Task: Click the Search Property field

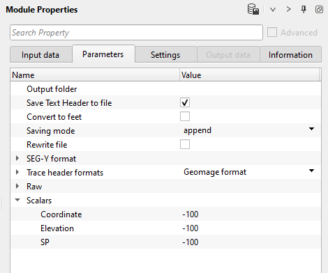Action: tap(136, 33)
